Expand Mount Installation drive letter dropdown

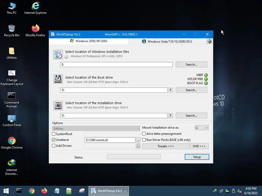coord(202,128)
